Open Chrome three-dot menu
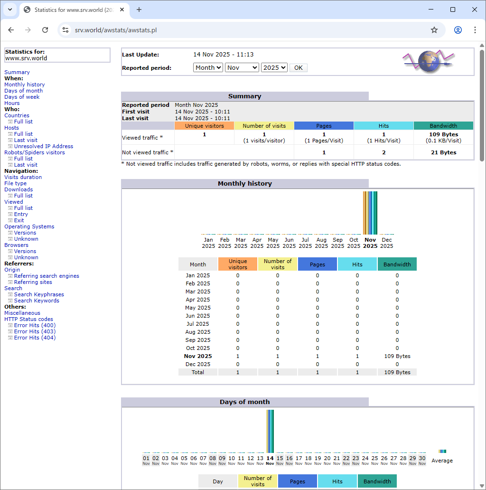The height and width of the screenshot is (490, 486). [475, 30]
